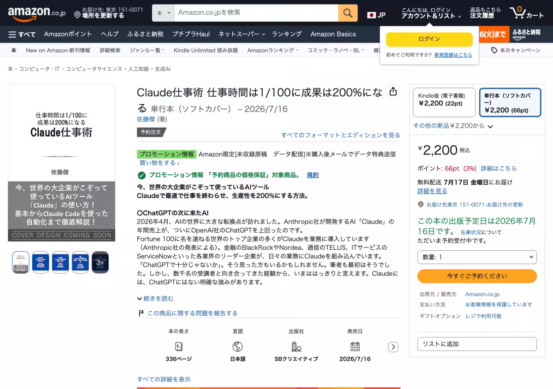The image size is (553, 389).
Task: Click 新規登録はこちら link
Action: tap(453, 55)
